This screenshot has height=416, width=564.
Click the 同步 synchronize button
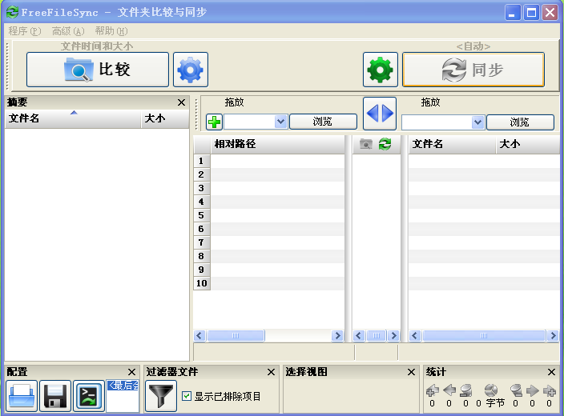[473, 70]
